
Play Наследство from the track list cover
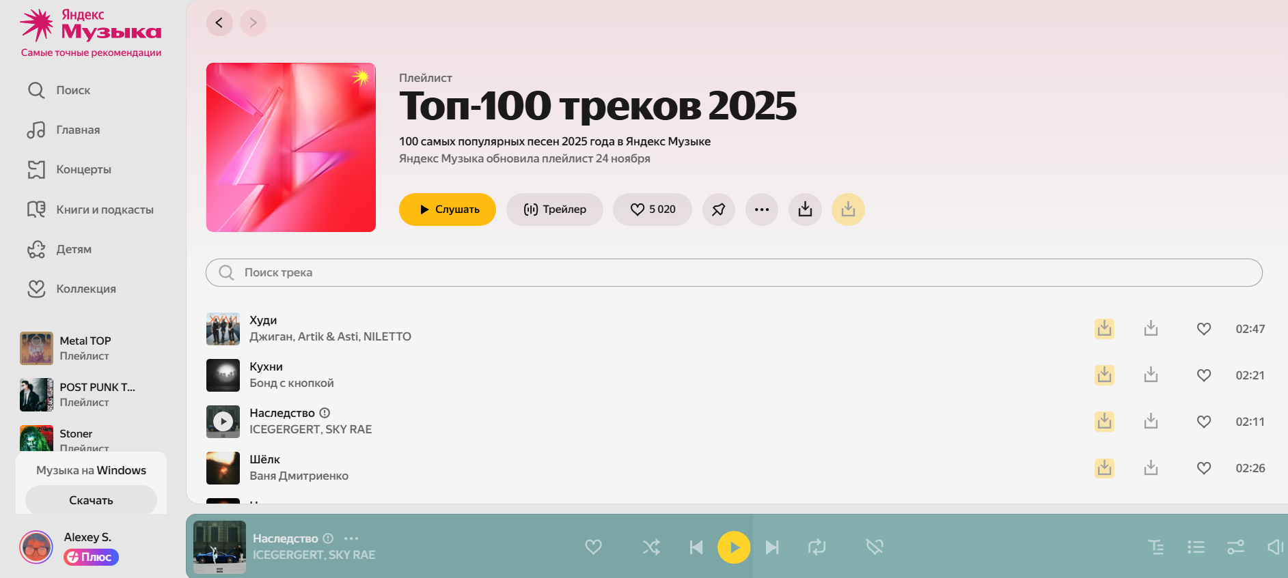[x=223, y=422]
